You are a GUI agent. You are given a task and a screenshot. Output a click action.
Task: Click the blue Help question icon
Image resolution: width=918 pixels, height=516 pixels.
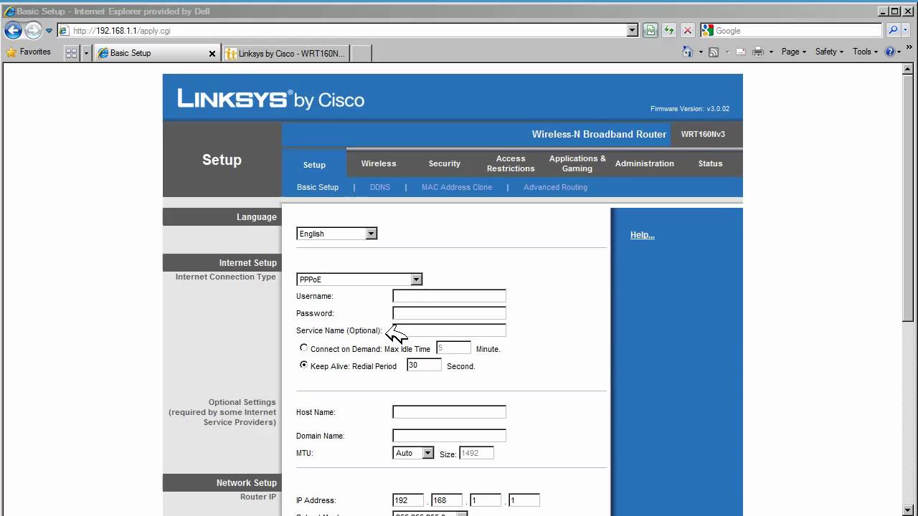(890, 52)
